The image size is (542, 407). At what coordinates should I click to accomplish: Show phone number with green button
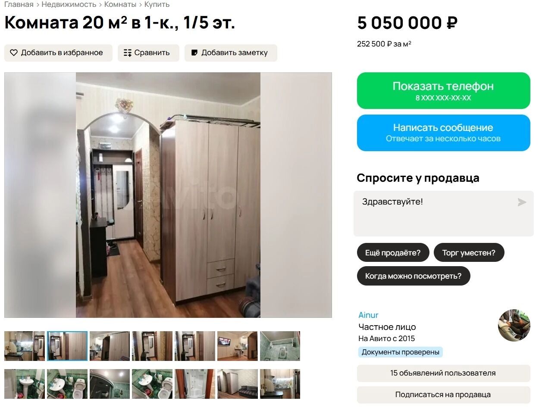coord(443,90)
